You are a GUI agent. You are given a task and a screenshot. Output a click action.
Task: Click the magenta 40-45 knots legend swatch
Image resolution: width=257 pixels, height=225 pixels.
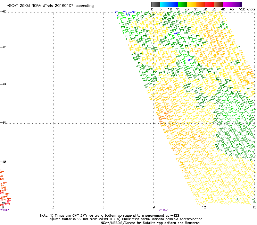pyautogui.click(x=228, y=4)
